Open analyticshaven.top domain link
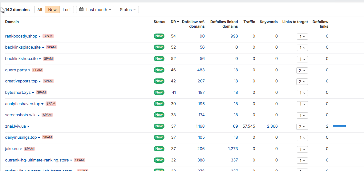This screenshot has width=364, height=171. [x=23, y=104]
